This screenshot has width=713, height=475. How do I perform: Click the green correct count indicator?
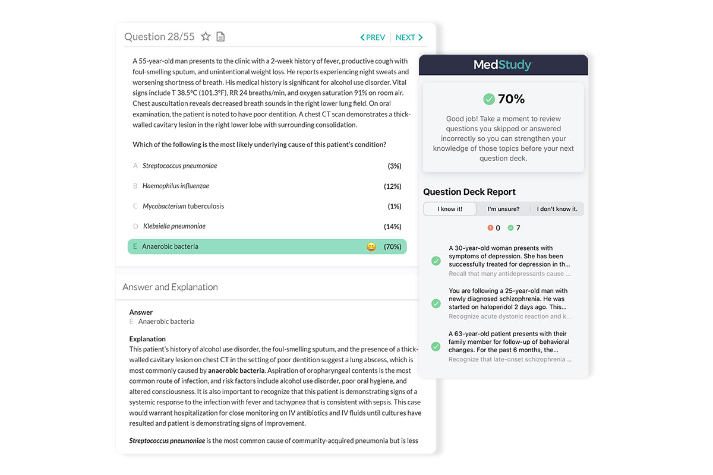click(510, 228)
